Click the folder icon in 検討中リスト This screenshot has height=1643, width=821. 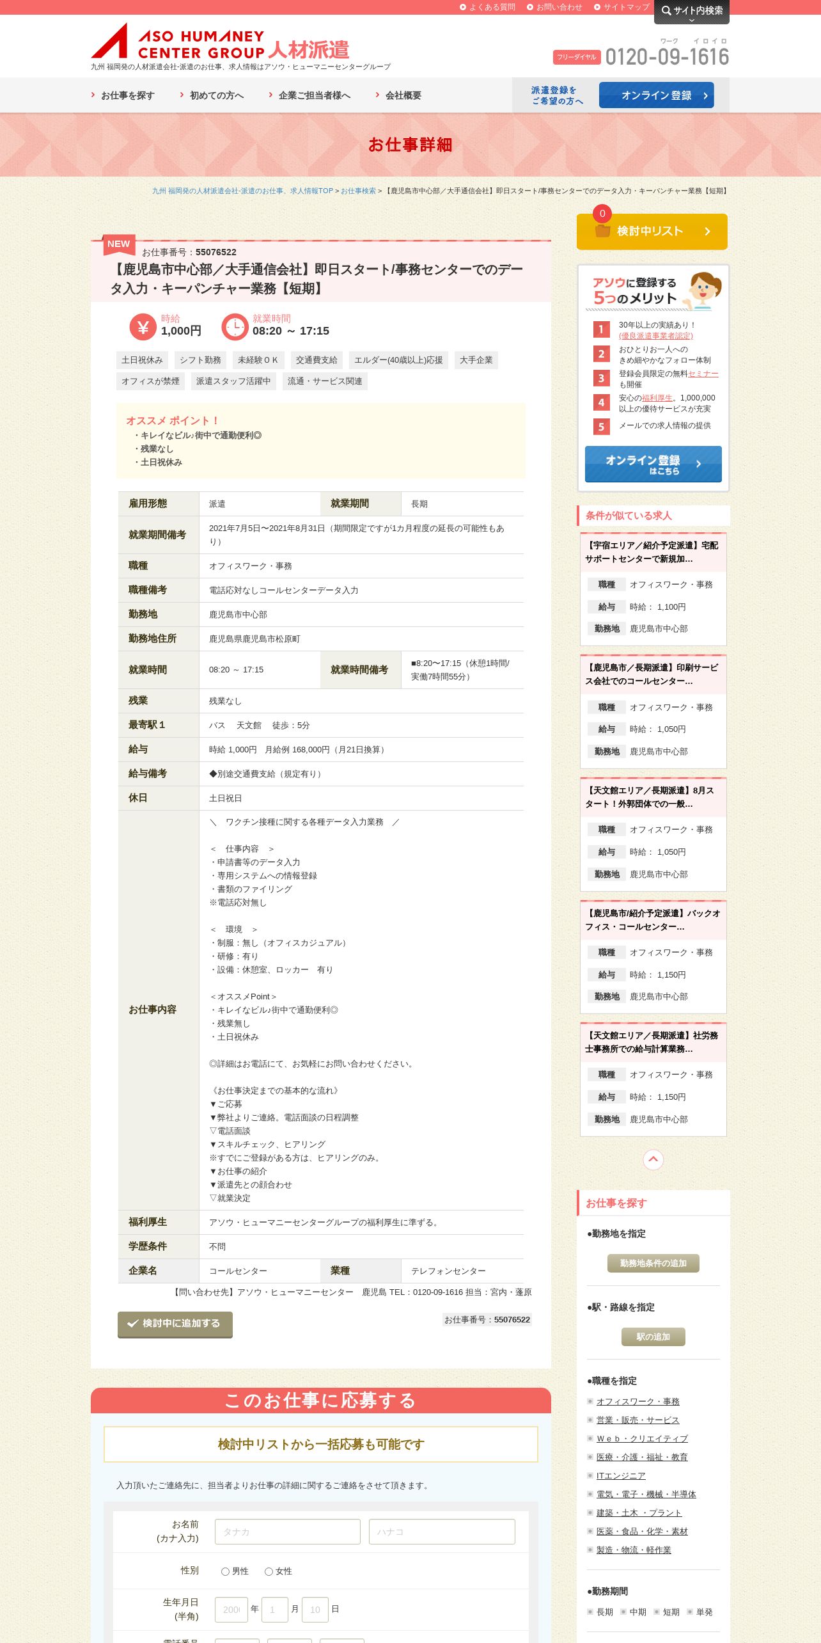pyautogui.click(x=602, y=231)
